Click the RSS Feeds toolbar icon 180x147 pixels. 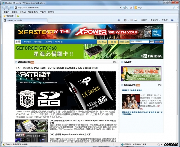click(x=125, y=20)
